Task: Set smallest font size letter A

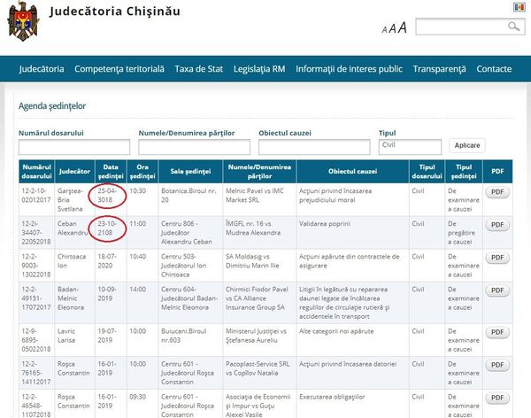Action: tap(385, 29)
